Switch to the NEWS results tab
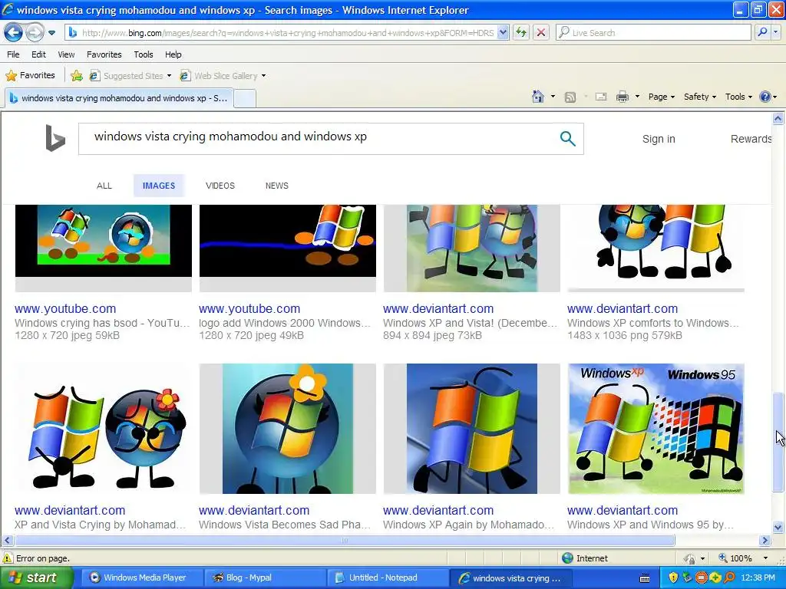 tap(276, 186)
